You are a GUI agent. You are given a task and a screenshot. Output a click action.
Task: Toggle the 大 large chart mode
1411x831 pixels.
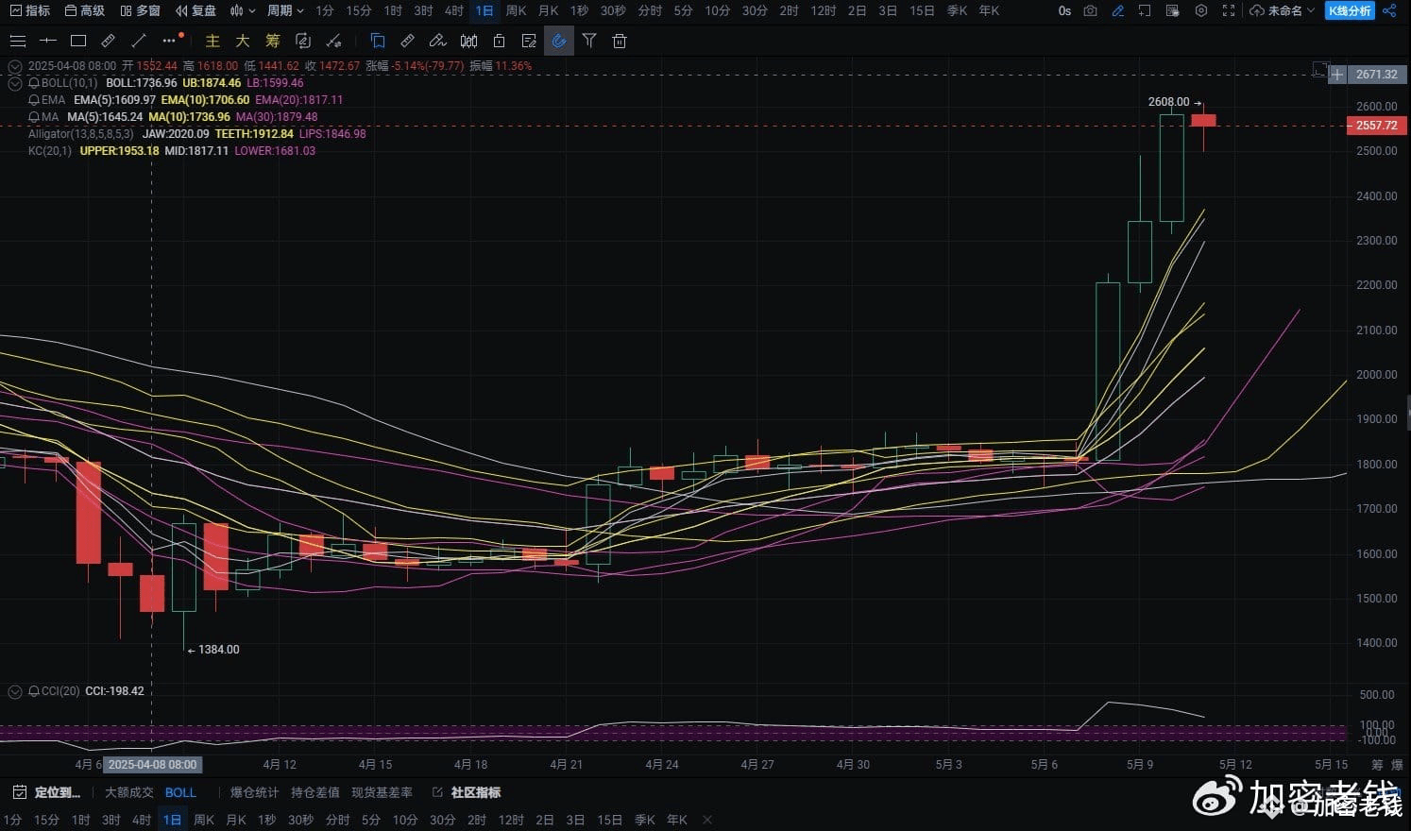coord(241,41)
